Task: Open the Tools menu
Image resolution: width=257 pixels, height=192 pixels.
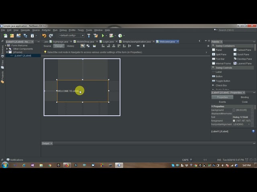Action: click(x=89, y=30)
